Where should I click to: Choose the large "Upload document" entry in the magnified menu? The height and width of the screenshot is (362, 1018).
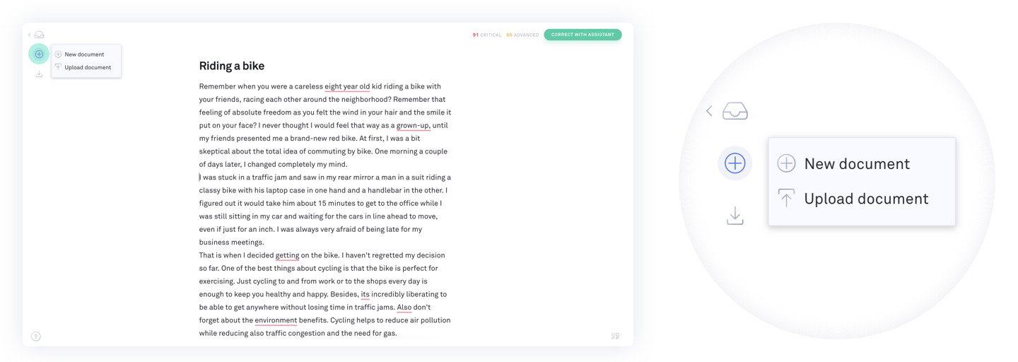click(x=865, y=199)
